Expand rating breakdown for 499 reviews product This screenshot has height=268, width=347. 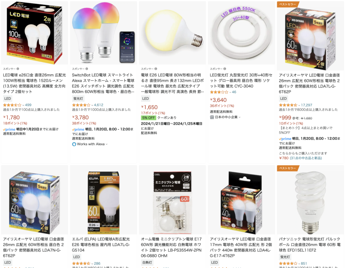click(x=23, y=105)
